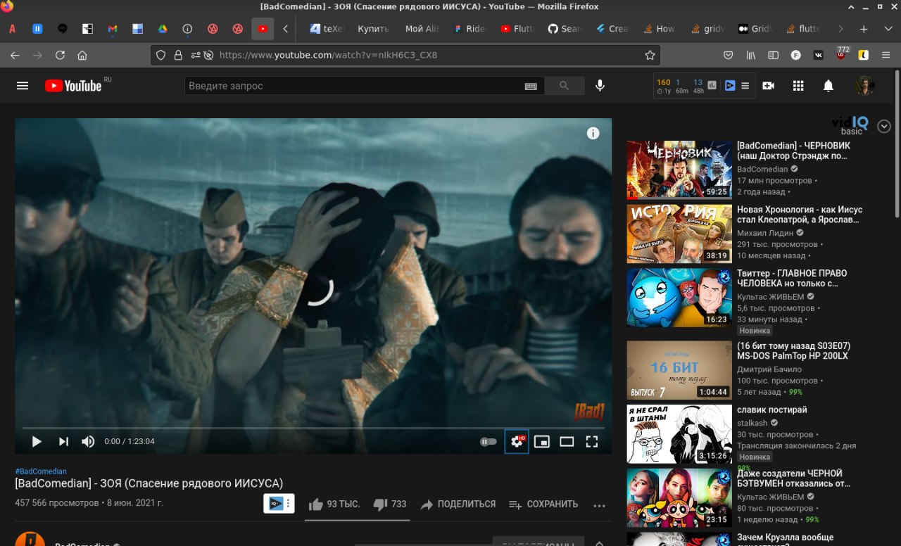Switch to the pinned Gmail tab

pos(113,29)
